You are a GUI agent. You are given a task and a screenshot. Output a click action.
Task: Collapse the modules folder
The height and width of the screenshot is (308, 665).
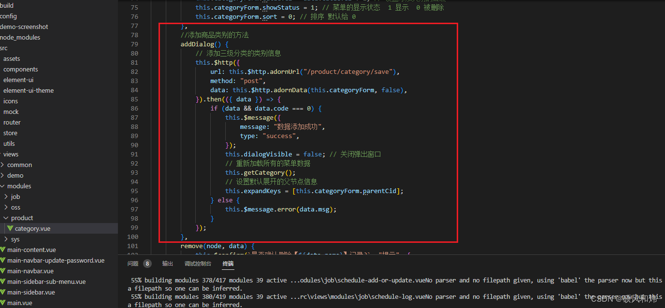[x=2, y=186]
